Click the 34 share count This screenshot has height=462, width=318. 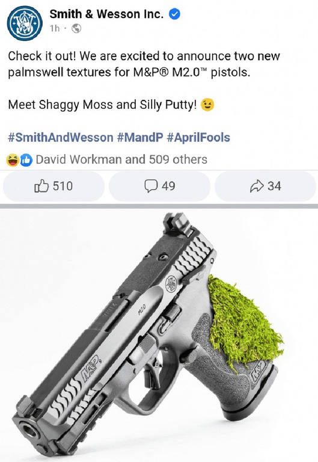274,186
